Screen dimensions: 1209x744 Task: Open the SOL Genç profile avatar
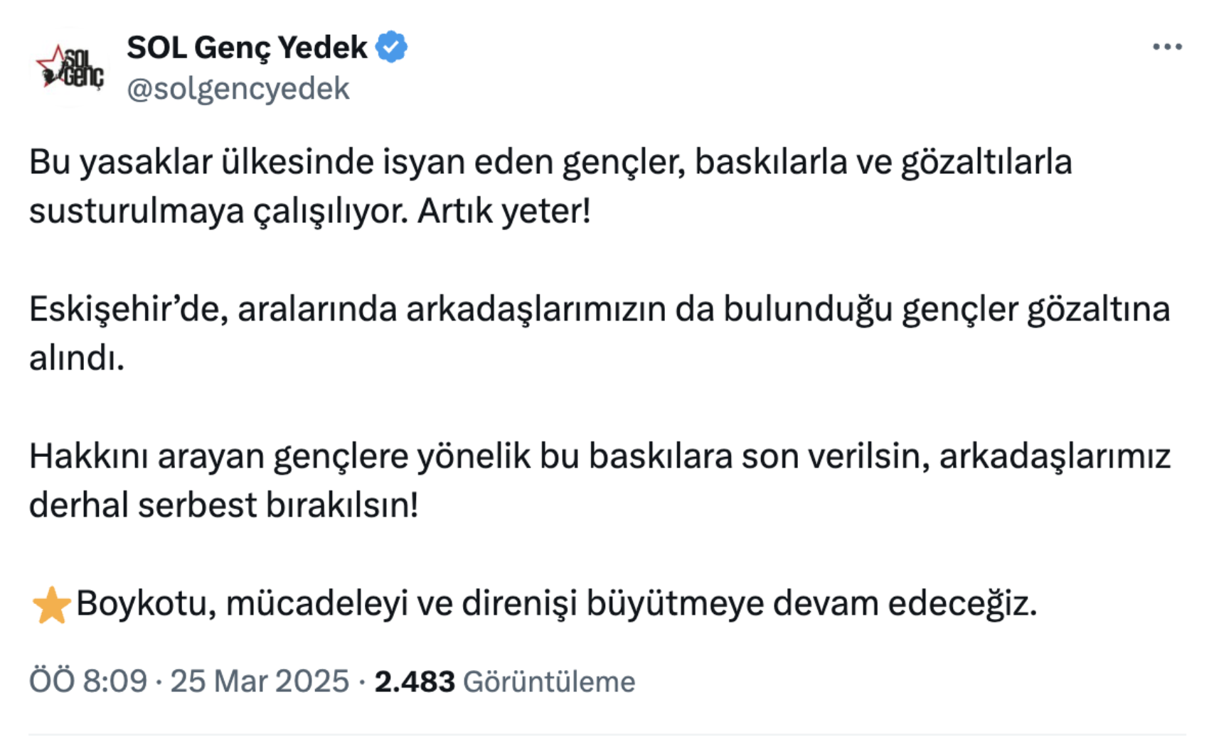[70, 68]
